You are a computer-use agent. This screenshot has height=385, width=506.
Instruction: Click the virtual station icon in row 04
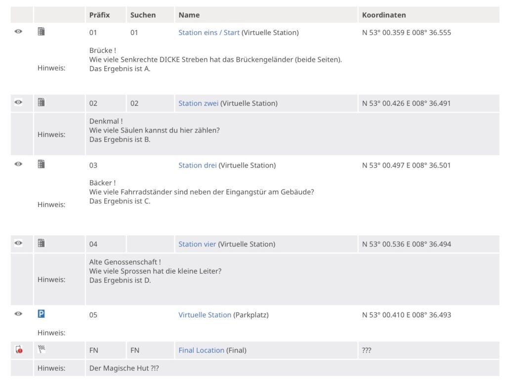click(42, 243)
